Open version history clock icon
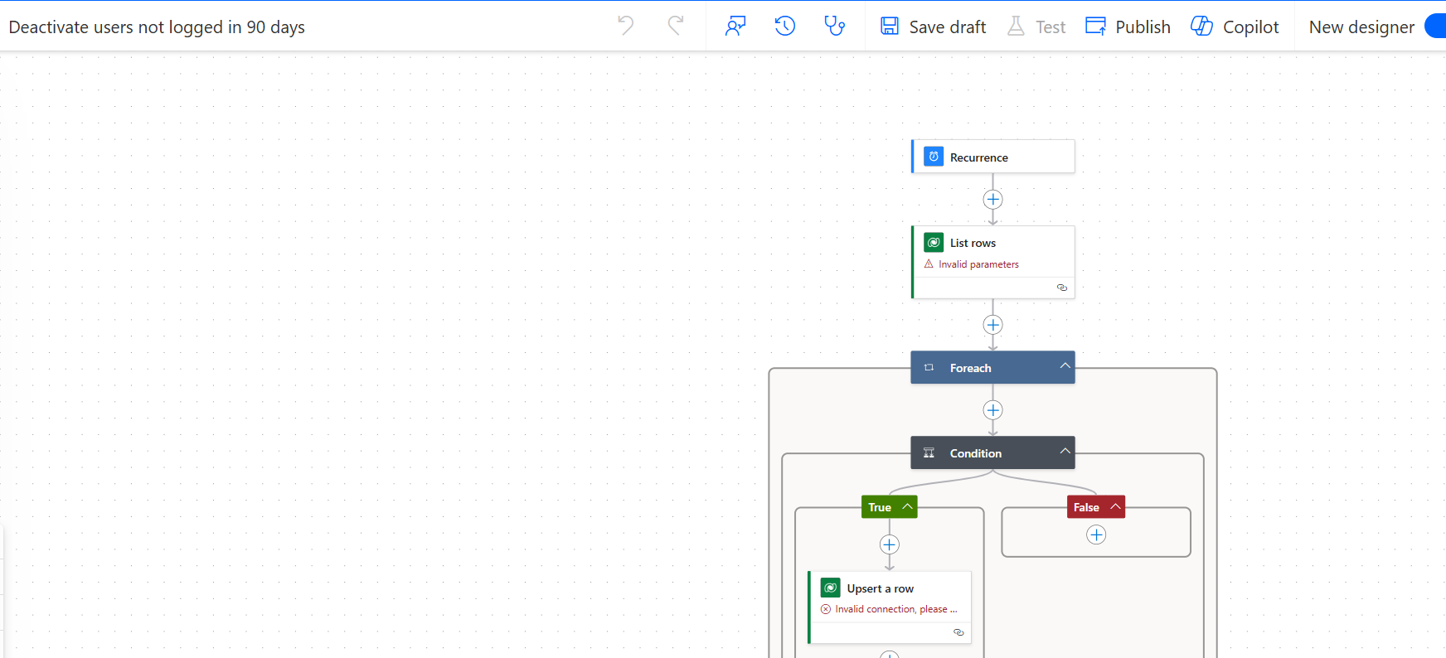 [x=785, y=27]
